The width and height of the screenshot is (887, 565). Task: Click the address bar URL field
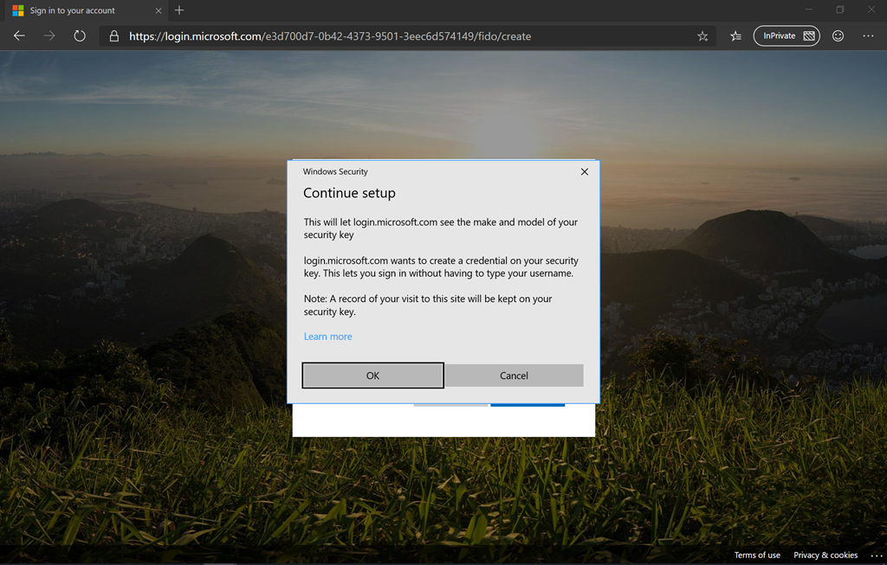pos(407,36)
